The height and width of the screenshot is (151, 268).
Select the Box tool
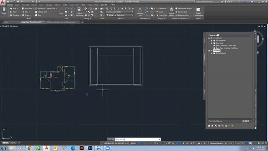tap(39, 15)
